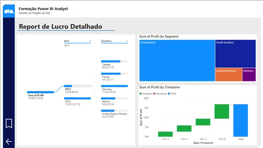This screenshot has height=148, width=263.
Task: Click the Sum of Profit by Segment title
Action: (x=159, y=37)
